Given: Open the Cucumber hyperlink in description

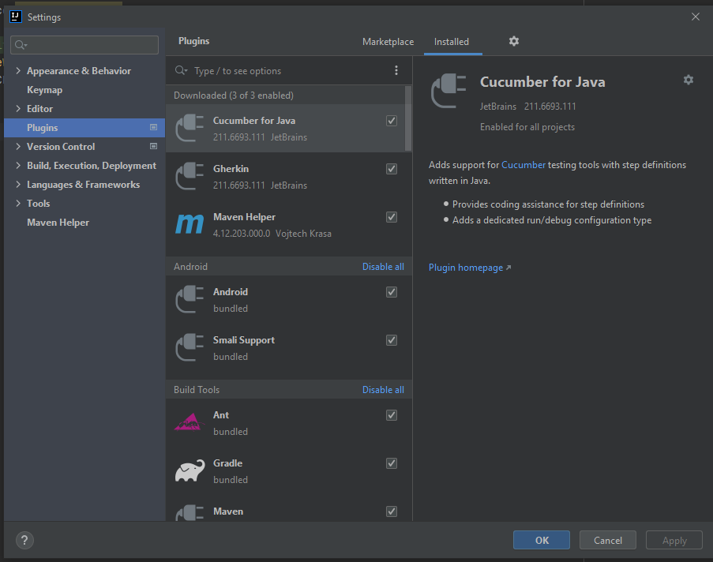Looking at the screenshot, I should click(x=523, y=165).
